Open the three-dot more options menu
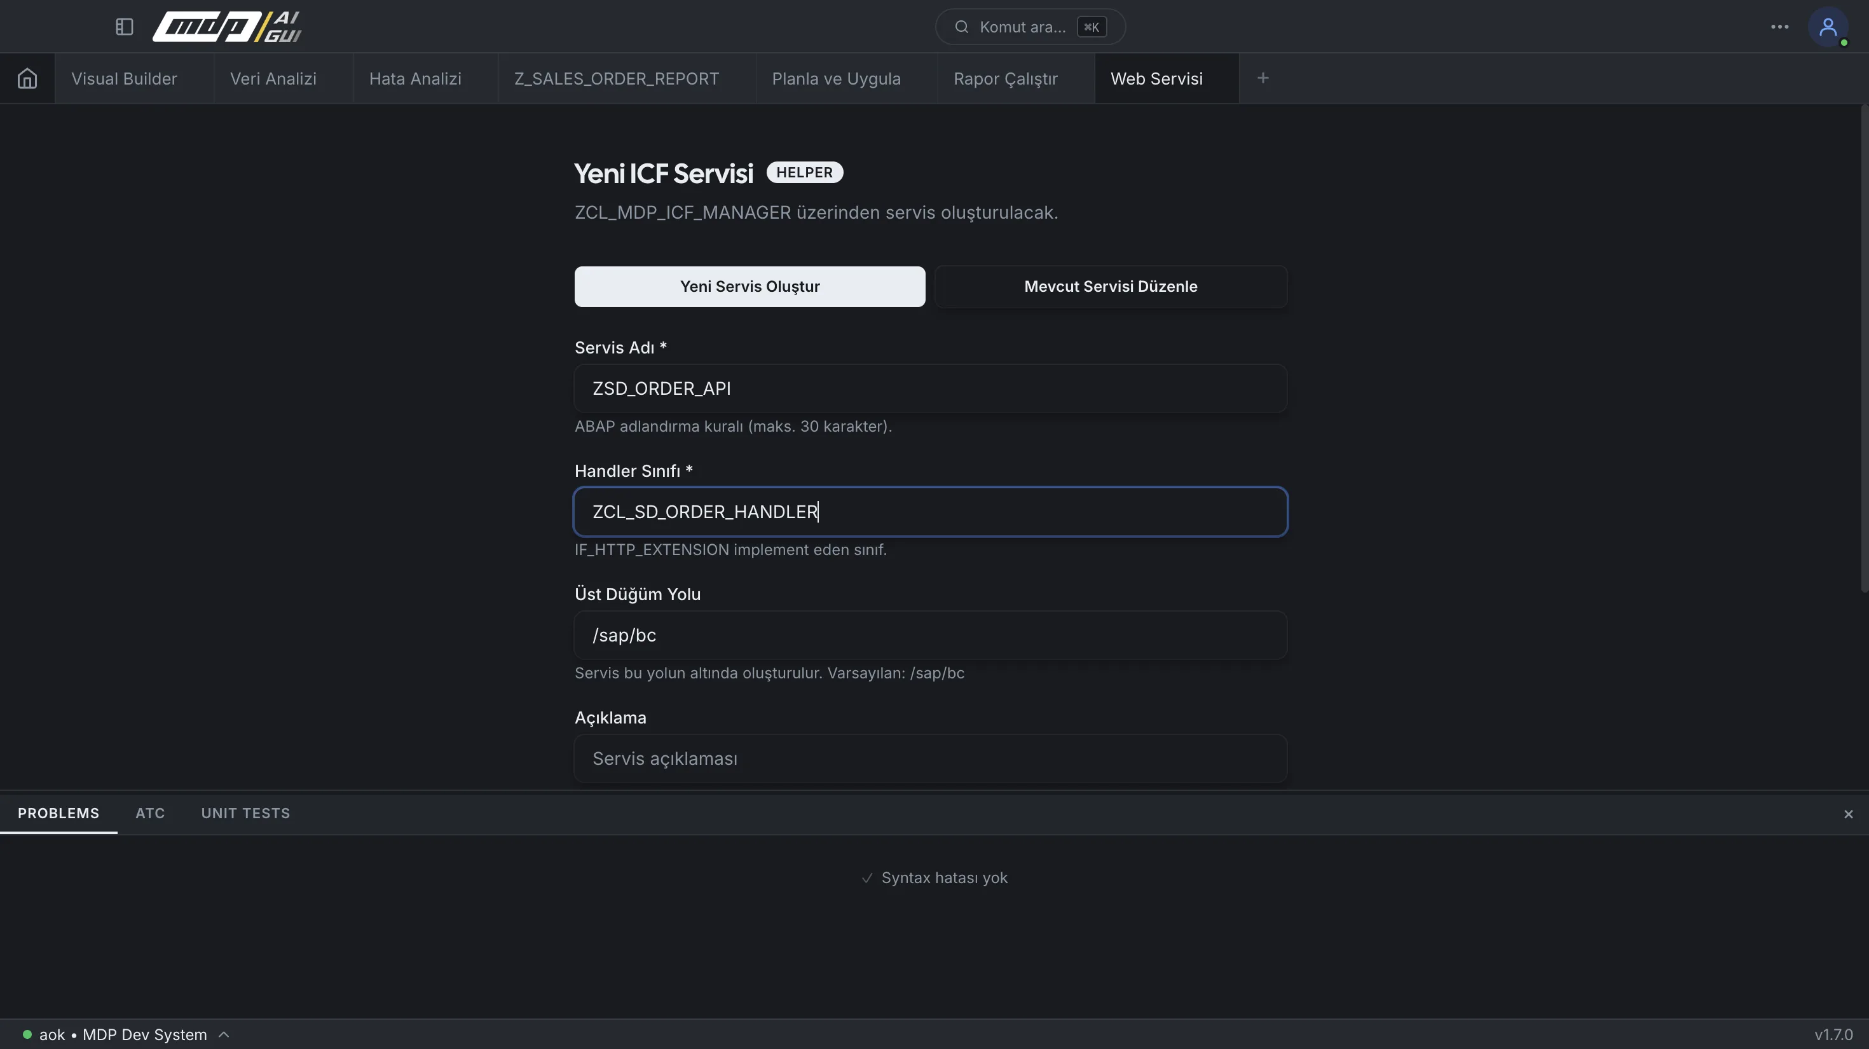 pyautogui.click(x=1779, y=27)
